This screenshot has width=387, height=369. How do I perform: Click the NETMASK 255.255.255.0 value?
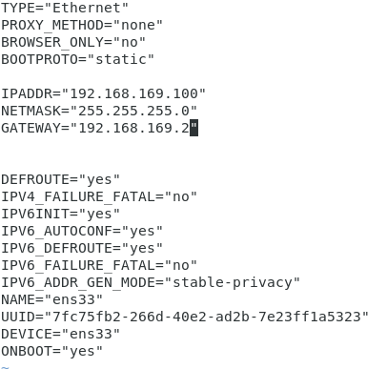[x=133, y=111]
